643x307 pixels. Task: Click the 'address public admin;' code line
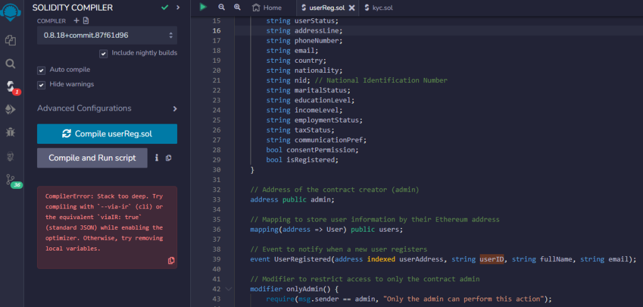pos(293,200)
